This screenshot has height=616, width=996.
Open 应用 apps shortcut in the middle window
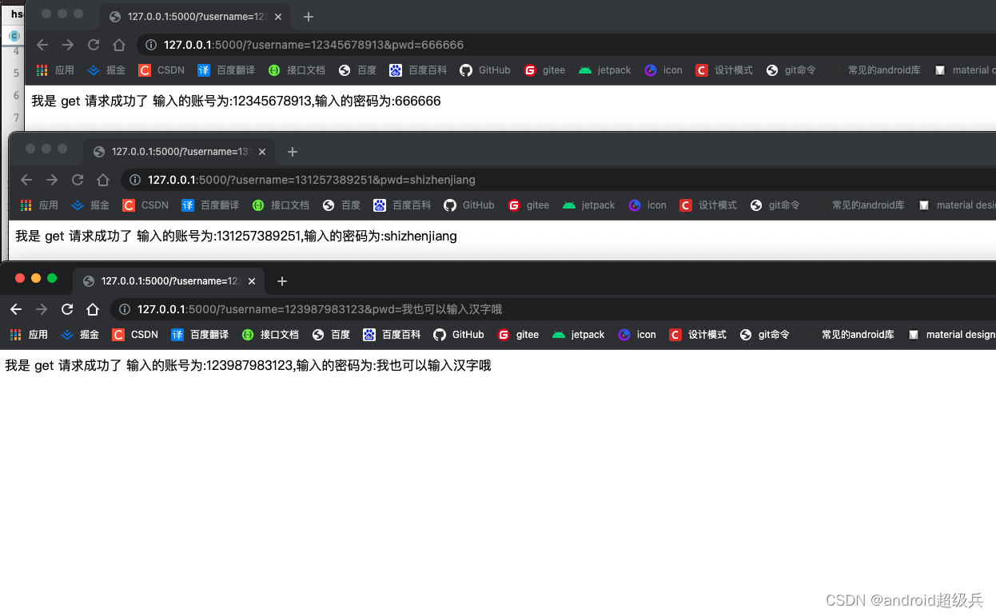39,205
